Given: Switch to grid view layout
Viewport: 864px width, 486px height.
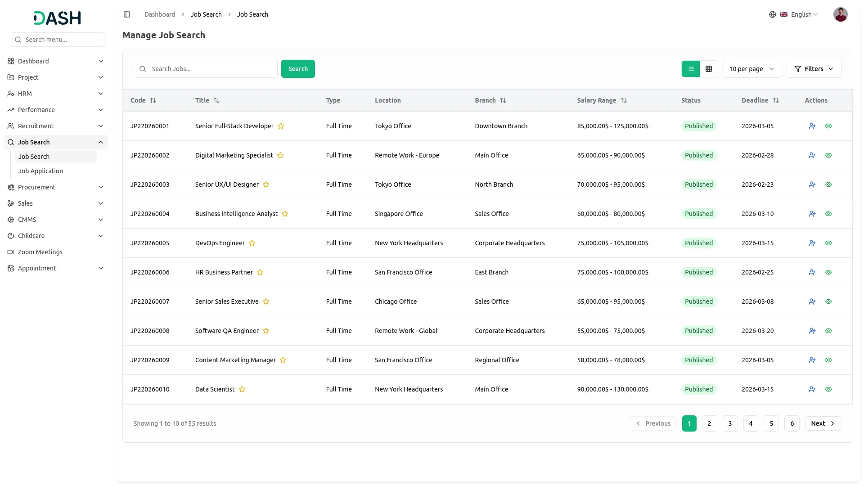Looking at the screenshot, I should click(709, 69).
